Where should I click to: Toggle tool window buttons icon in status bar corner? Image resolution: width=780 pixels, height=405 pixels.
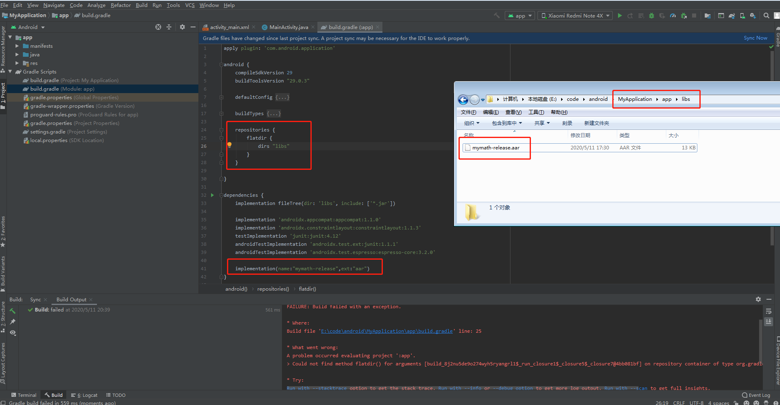[x=4, y=402]
